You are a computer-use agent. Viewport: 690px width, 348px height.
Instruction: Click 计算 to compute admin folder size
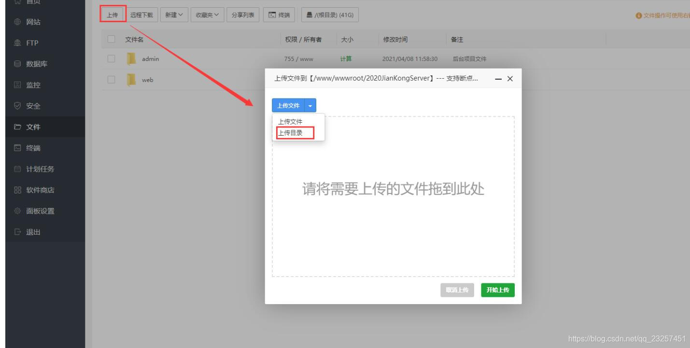346,59
